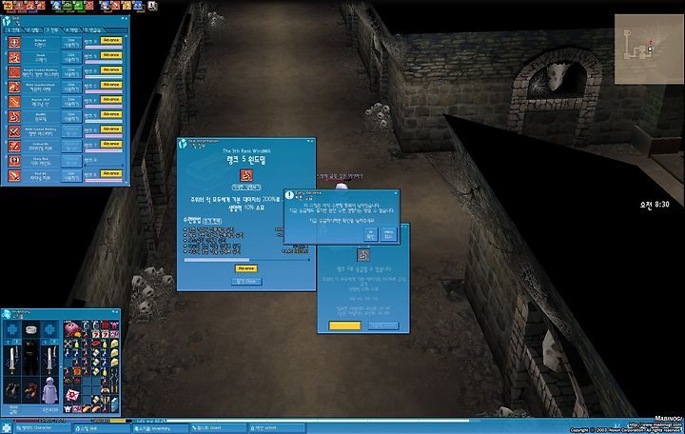Click Advance for the Melee Counterattack skill
The width and height of the screenshot is (685, 434).
111,85
